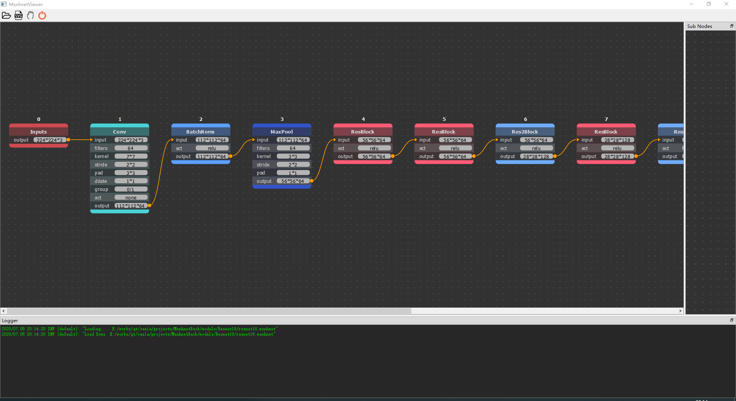This screenshot has width=736, height=401.
Task: Click the "Load Done" log entry
Action: (139, 334)
